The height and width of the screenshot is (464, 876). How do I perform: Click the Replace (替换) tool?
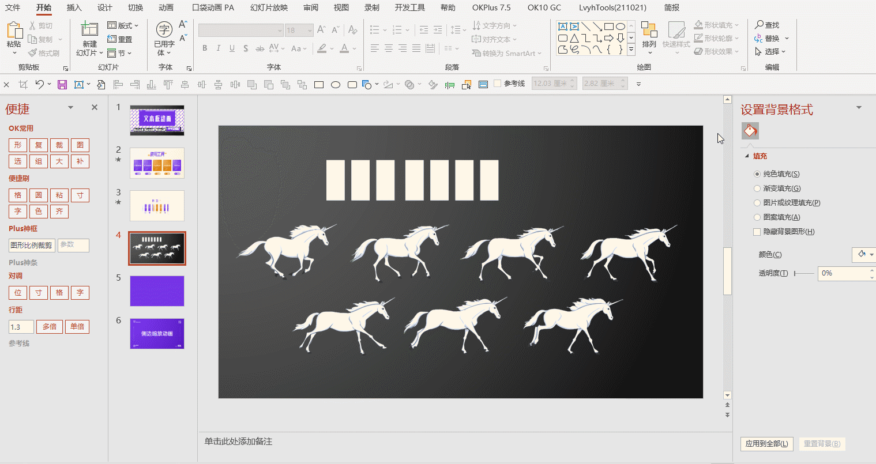click(x=768, y=38)
